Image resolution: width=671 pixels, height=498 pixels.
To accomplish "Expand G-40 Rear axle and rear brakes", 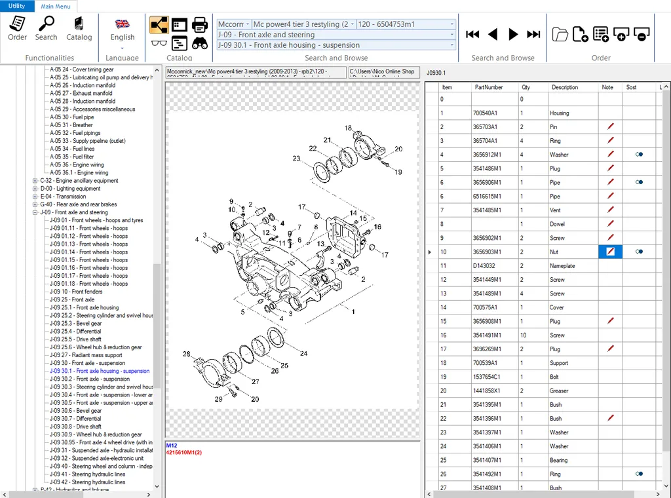I will tap(35, 204).
